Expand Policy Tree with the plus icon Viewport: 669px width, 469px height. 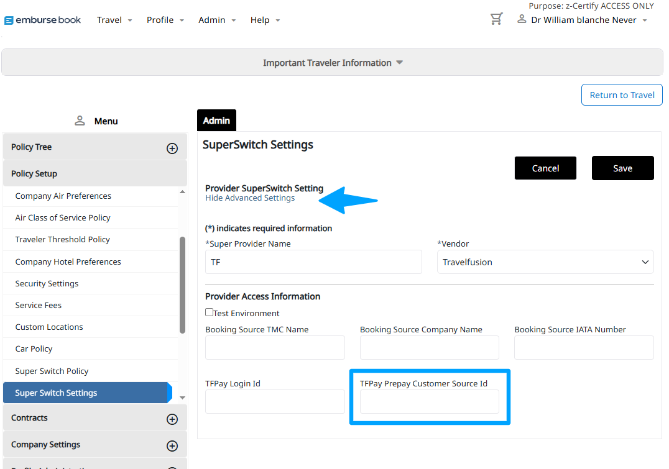pos(172,148)
